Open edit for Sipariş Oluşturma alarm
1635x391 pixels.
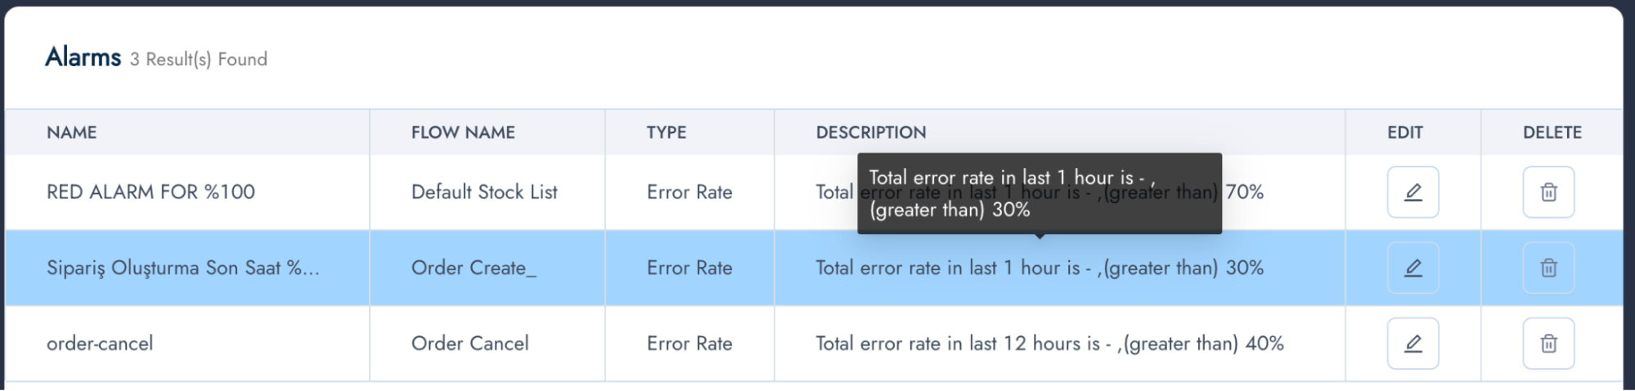pos(1413,268)
